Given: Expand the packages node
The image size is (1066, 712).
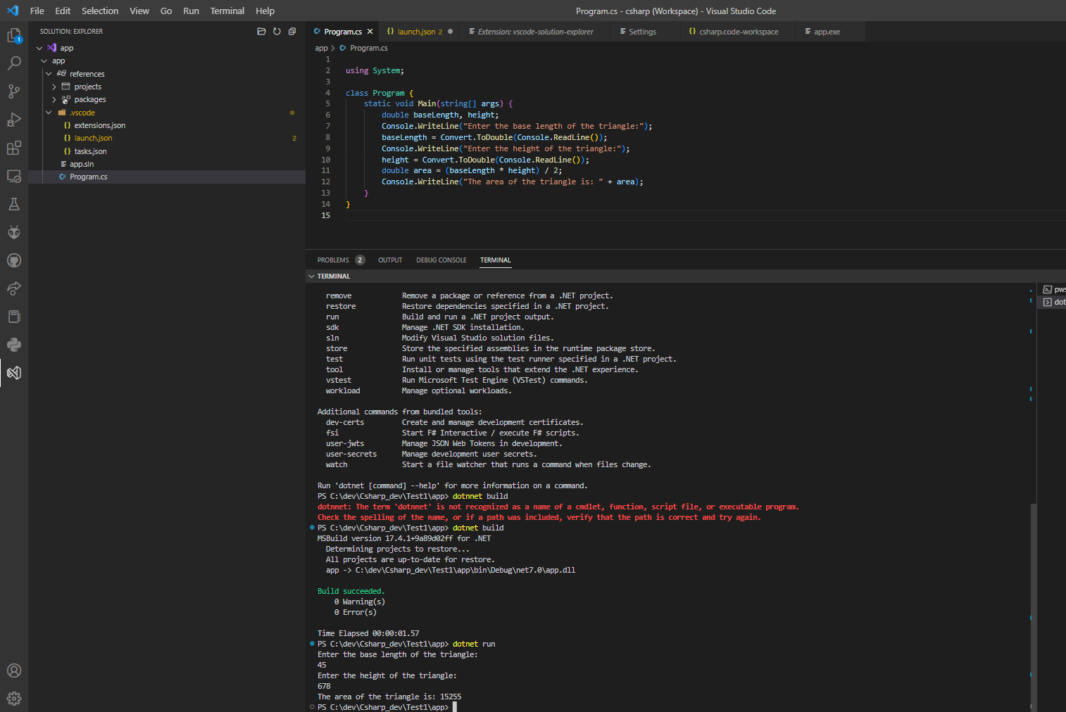Looking at the screenshot, I should pos(54,100).
